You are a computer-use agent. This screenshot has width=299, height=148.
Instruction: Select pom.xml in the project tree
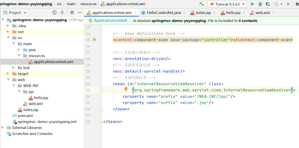(25, 116)
